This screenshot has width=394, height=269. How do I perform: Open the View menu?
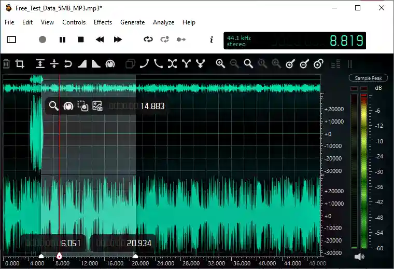47,22
